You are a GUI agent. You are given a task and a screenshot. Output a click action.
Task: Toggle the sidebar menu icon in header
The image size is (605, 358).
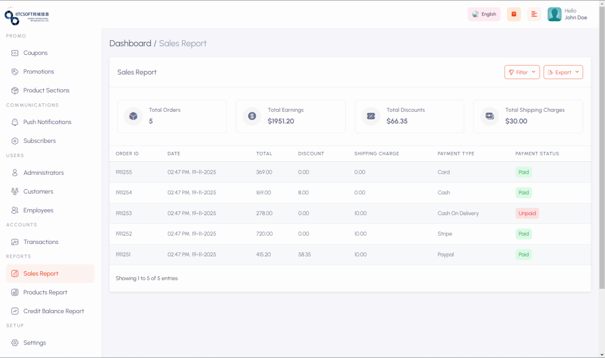click(534, 14)
